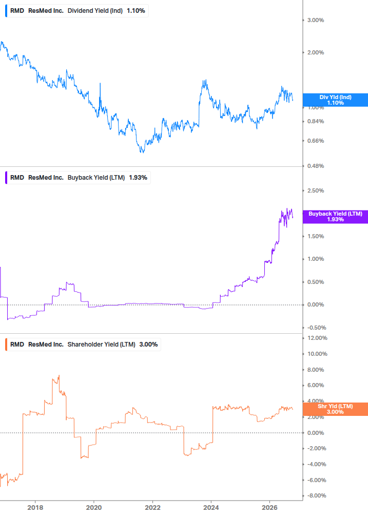Click the 2026 label on the time axis
This screenshot has height=516, width=368.
[269, 507]
